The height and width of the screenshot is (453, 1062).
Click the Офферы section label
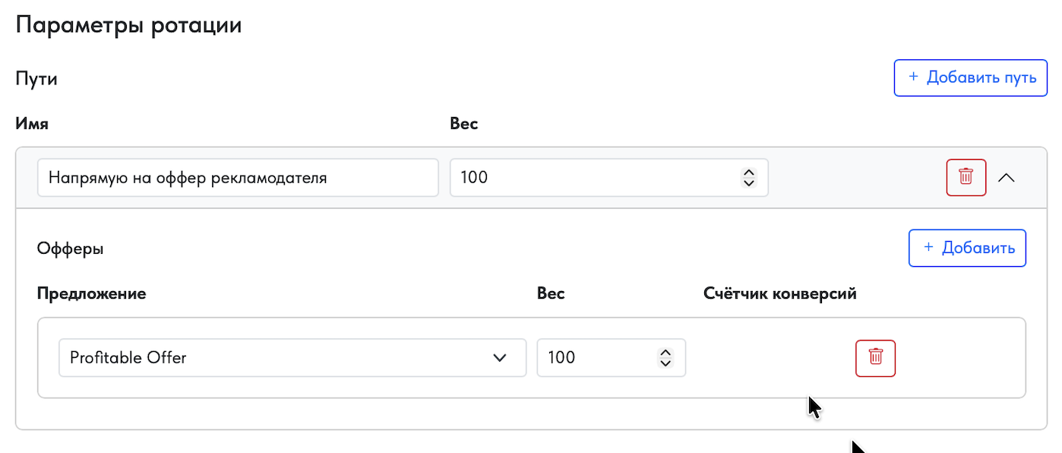(x=70, y=249)
